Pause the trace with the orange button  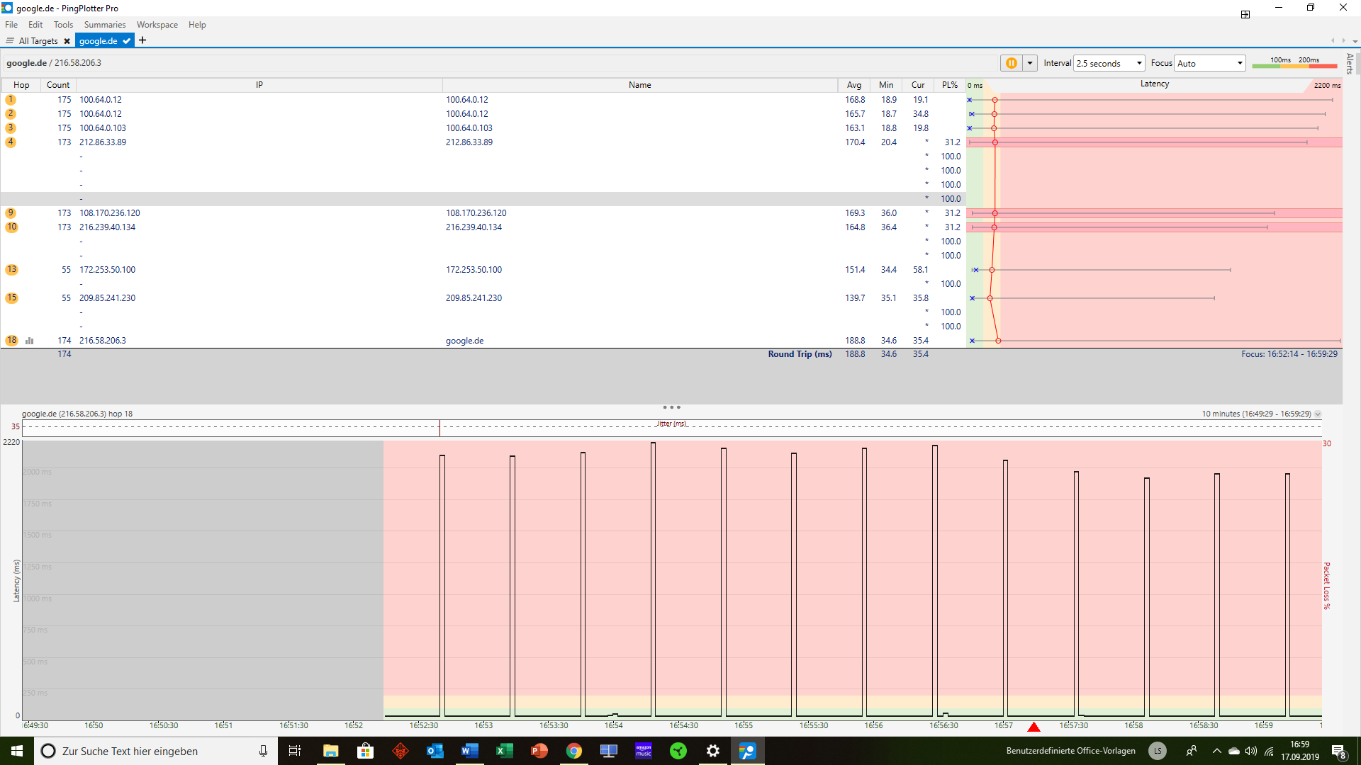1011,63
